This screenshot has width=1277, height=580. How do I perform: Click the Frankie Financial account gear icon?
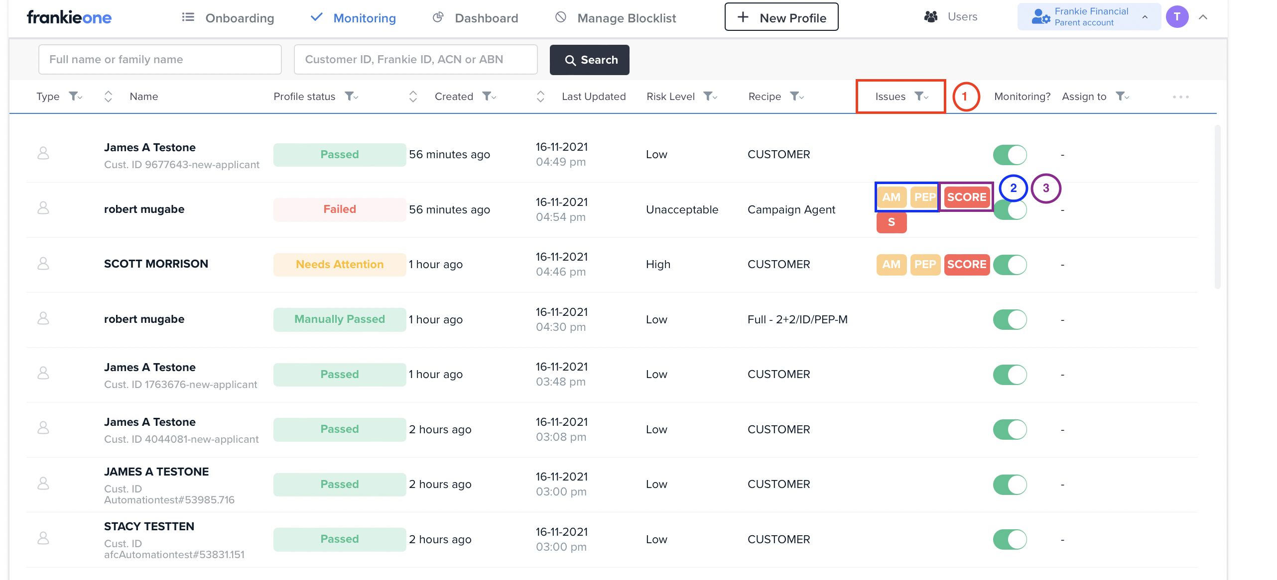[1041, 17]
